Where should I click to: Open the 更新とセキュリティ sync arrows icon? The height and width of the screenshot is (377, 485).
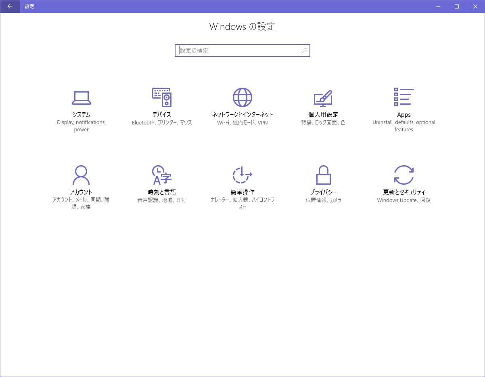[404, 175]
